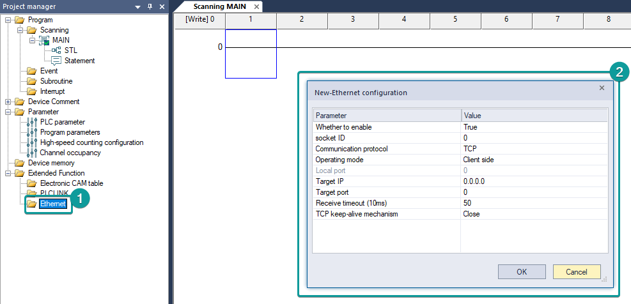This screenshot has width=631, height=304.
Task: Collapse the Program tree node
Action: (x=8, y=20)
